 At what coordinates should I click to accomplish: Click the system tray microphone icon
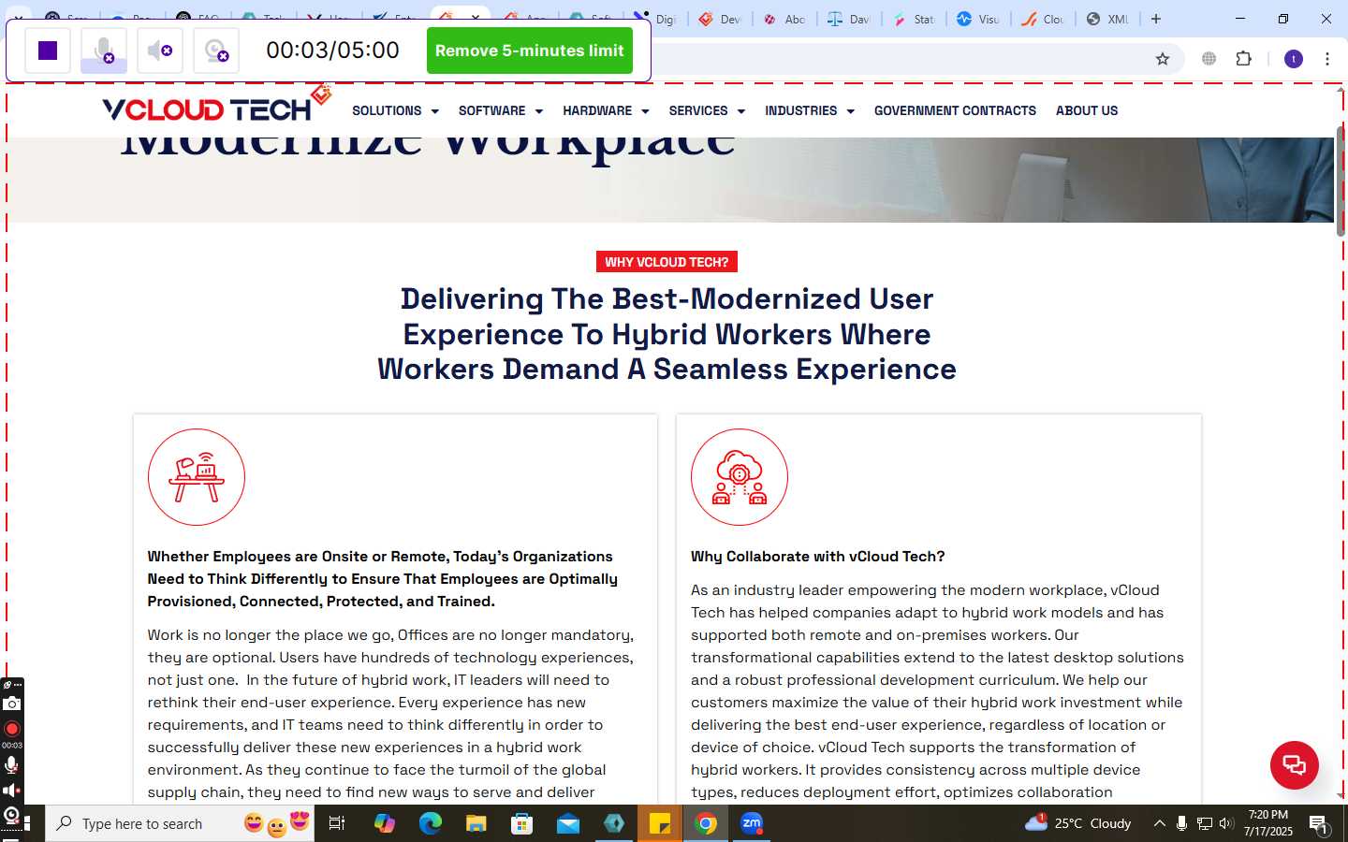(1182, 823)
